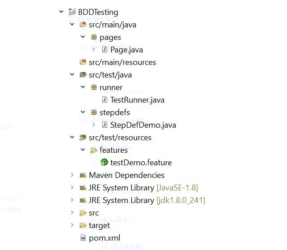
Task: Select the src folder label
Action: click(94, 213)
